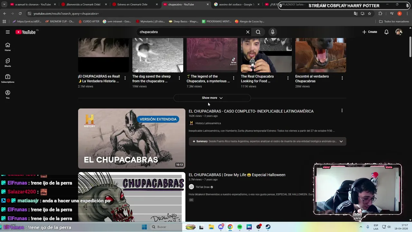Viewport: 412px width, 232px height.
Task: Open YouTube notifications bell
Action: (387, 32)
